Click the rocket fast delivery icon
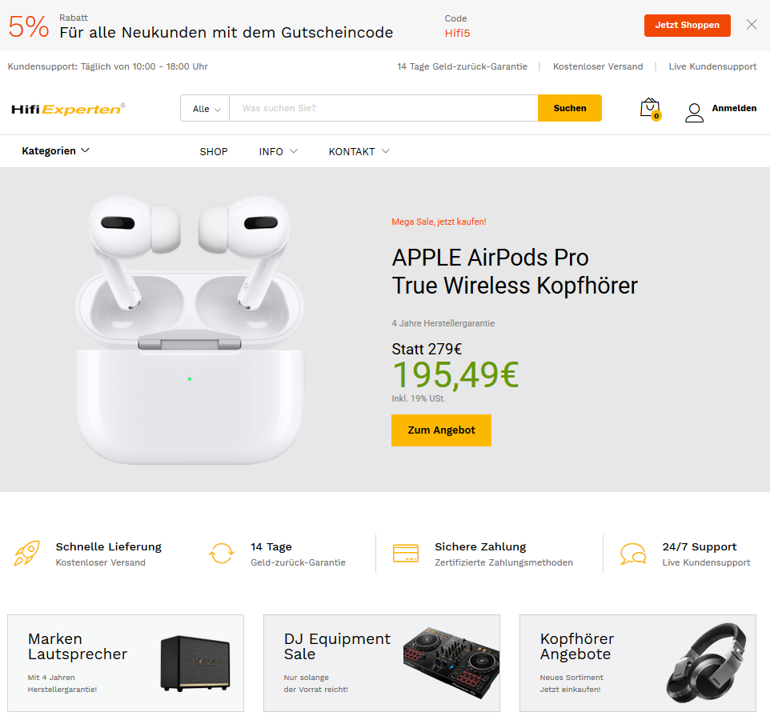 click(27, 553)
